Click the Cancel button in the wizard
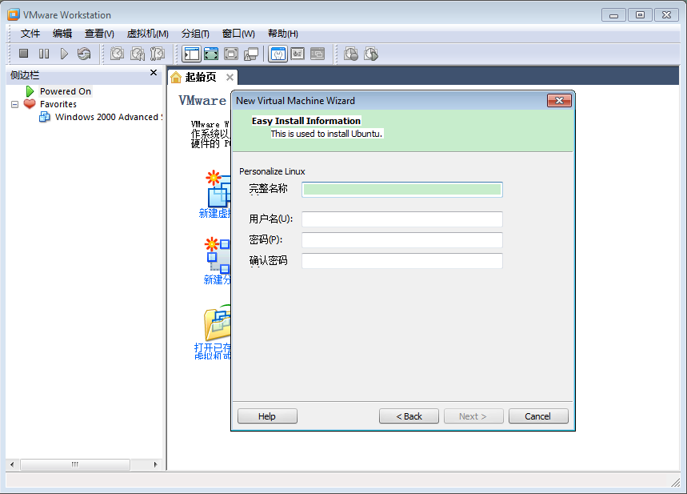This screenshot has width=687, height=494. pos(538,416)
